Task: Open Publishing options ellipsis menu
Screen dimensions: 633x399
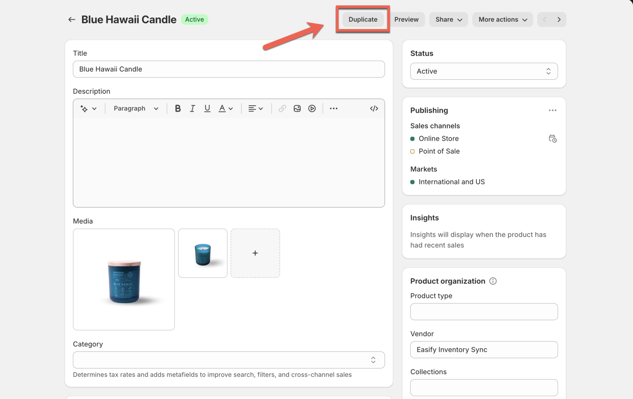Action: [x=553, y=110]
